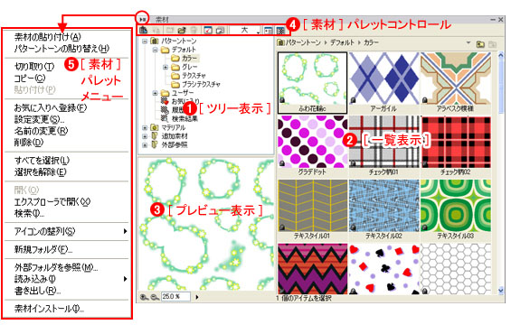Click the new folder icon in path bar
511x334 pixels.
pos(480,44)
